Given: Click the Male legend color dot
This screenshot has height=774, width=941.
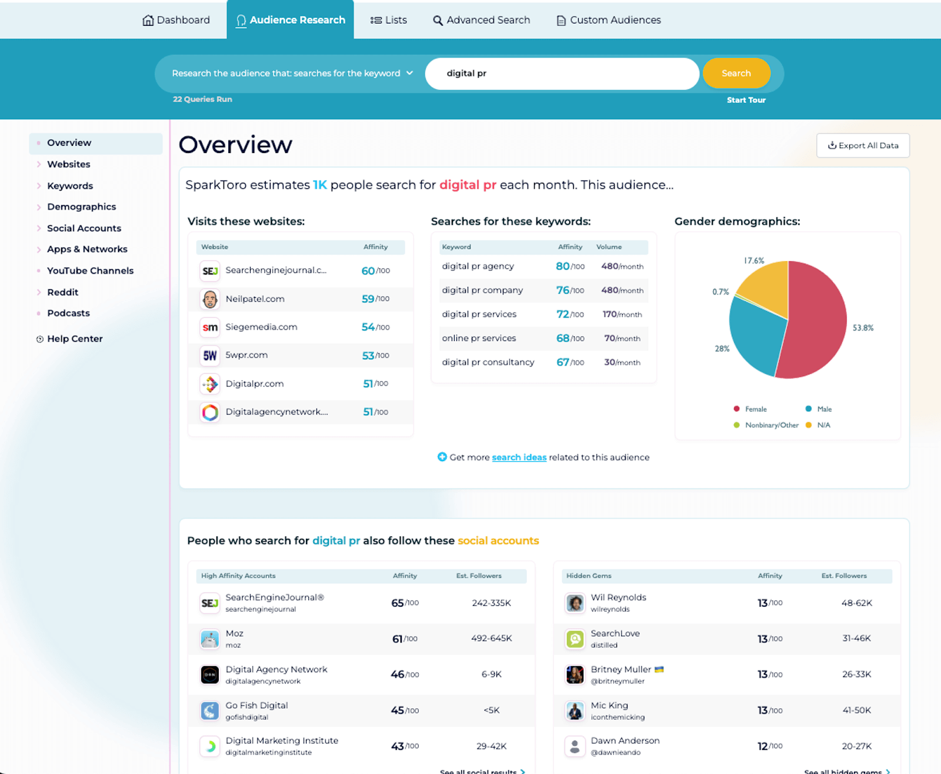Looking at the screenshot, I should pos(809,409).
